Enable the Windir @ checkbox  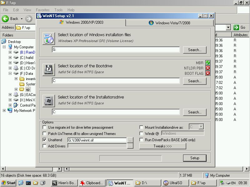[x=141, y=134]
